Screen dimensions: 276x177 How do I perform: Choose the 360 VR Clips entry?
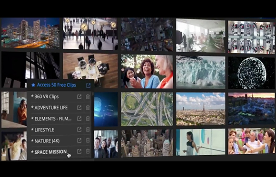pyautogui.click(x=45, y=97)
